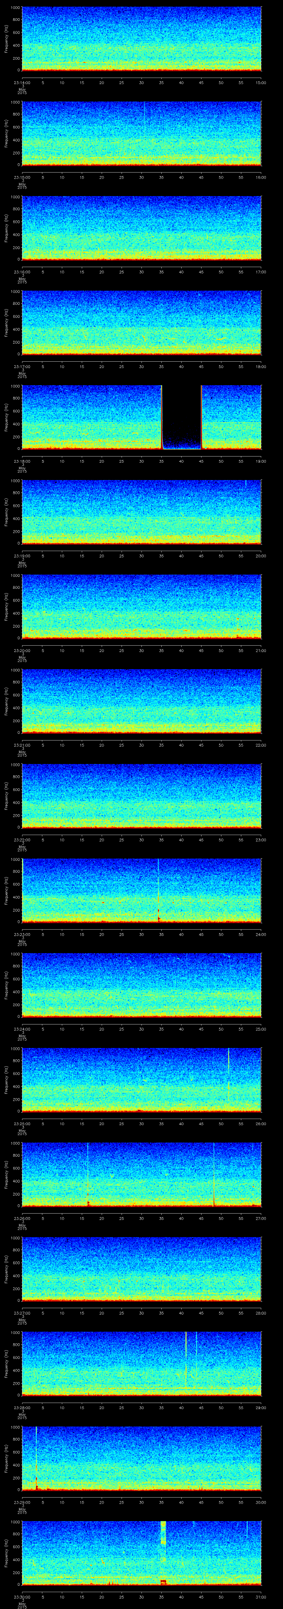Viewport: 283px width, 1609px height.
Task: Click the broadband burst near 35 s in 23:30:00 panel
Action: (x=164, y=1552)
